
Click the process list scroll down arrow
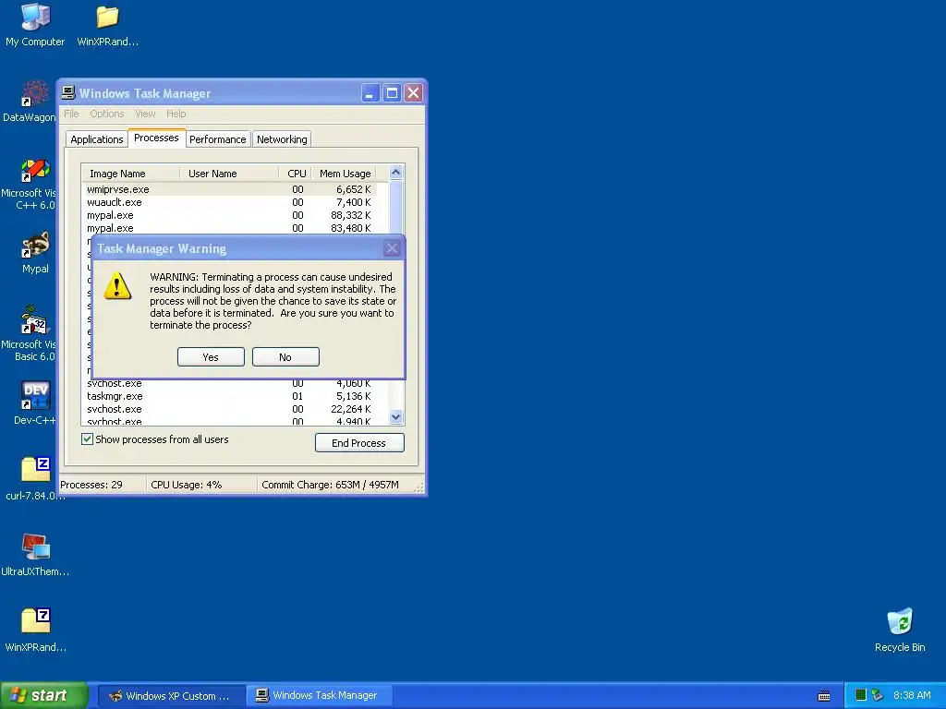tap(395, 416)
